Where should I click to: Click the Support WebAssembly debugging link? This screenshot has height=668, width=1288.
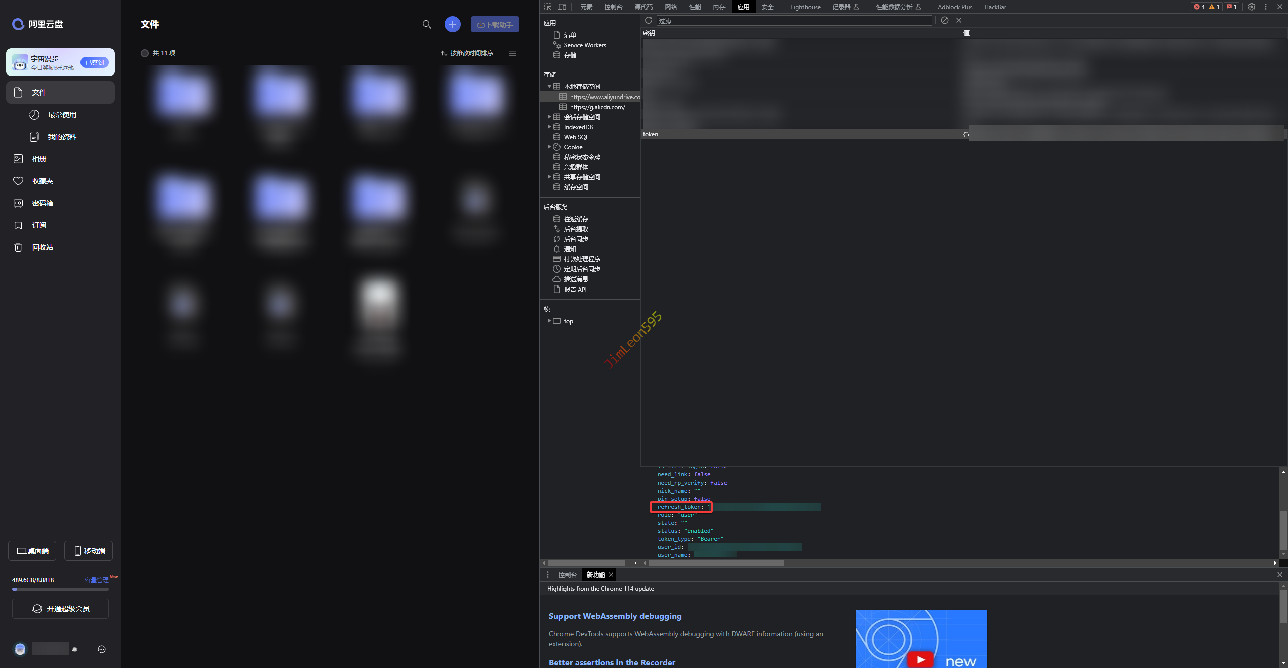coord(615,616)
